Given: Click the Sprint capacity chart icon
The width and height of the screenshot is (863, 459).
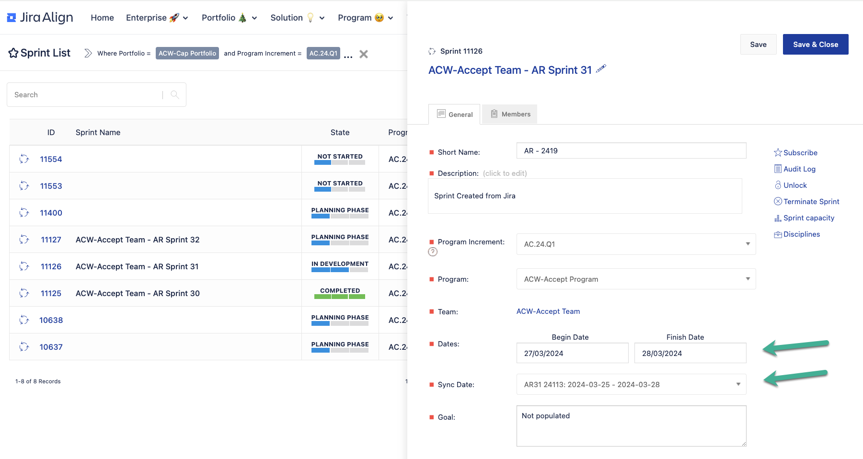Looking at the screenshot, I should click(778, 218).
